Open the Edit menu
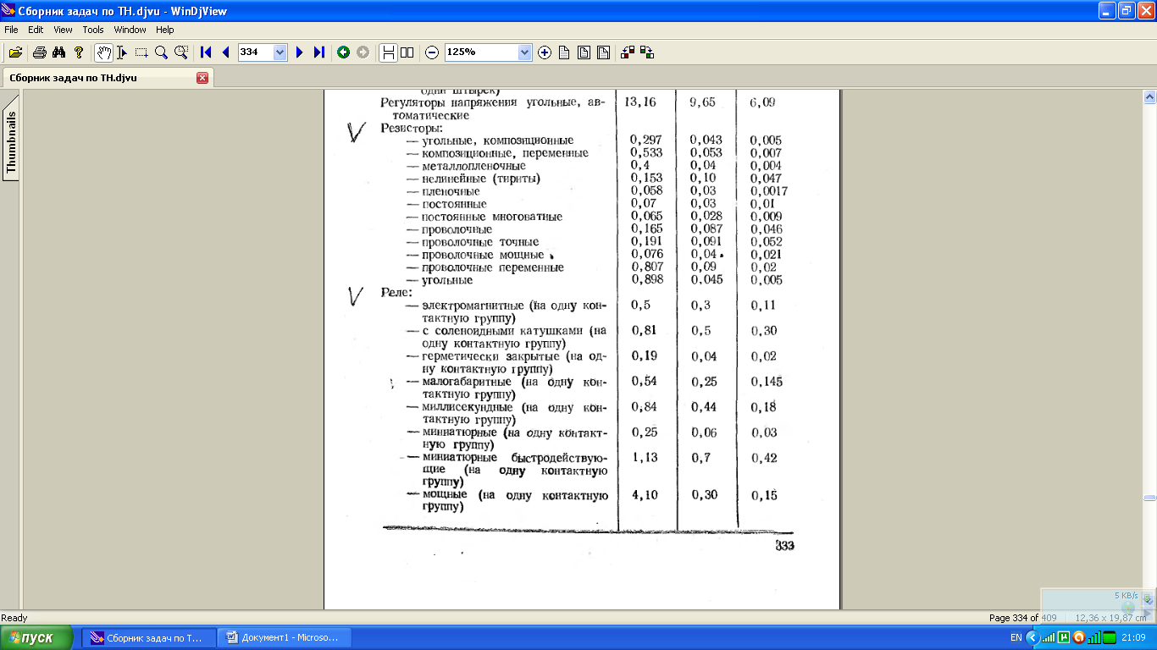This screenshot has width=1157, height=650. click(36, 30)
